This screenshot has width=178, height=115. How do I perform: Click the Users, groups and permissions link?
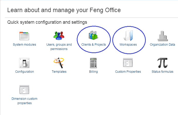[x=59, y=47]
